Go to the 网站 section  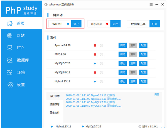coord(21,35)
